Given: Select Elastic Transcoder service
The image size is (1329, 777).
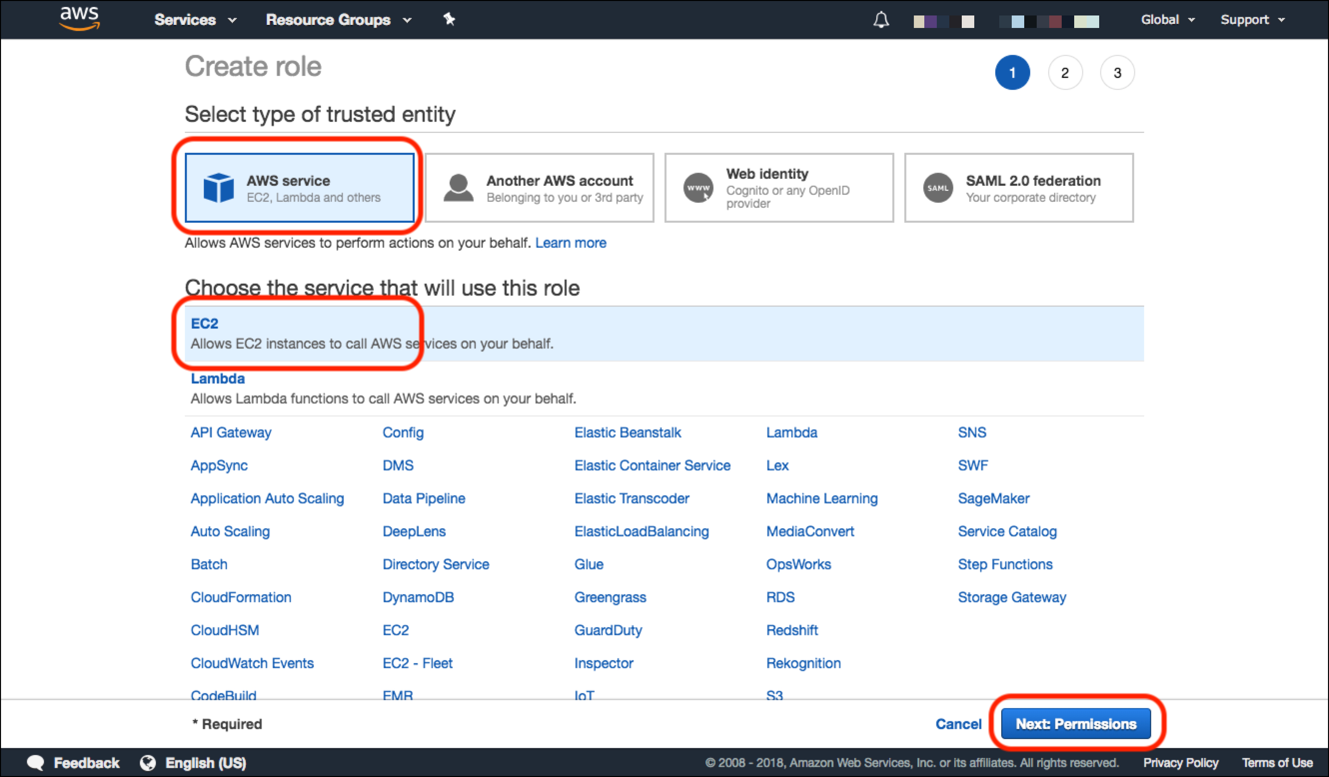Looking at the screenshot, I should [632, 498].
